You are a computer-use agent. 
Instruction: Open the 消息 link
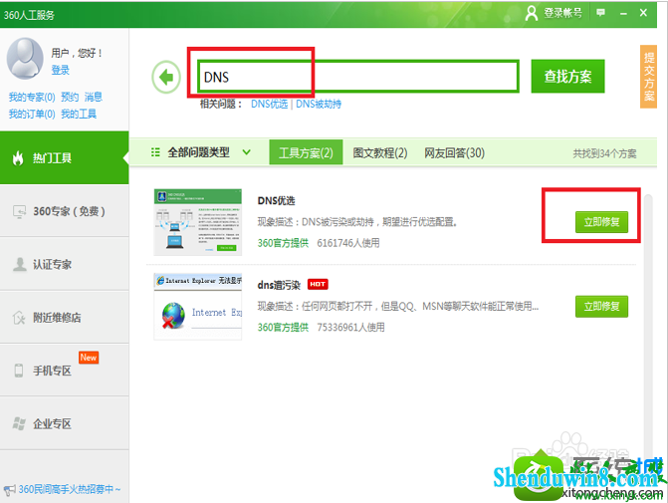click(x=94, y=97)
